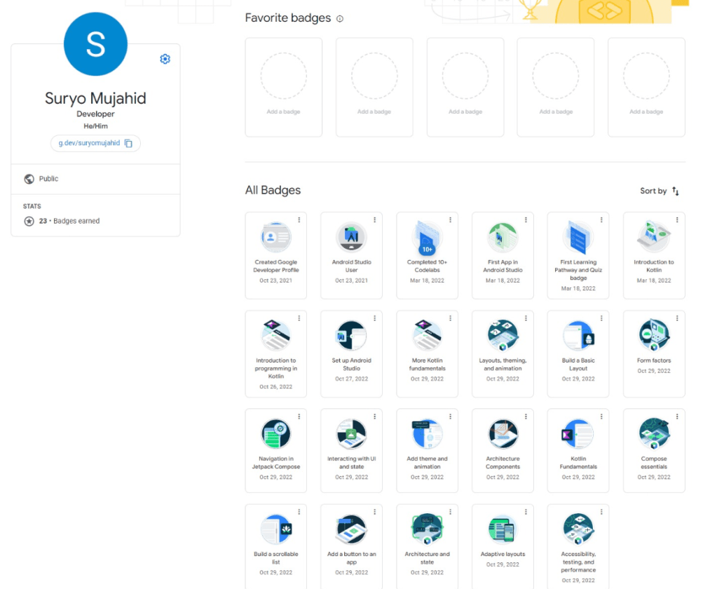Click the Completed 10+ Codelabs badge icon
This screenshot has height=589, width=717.
(x=427, y=238)
